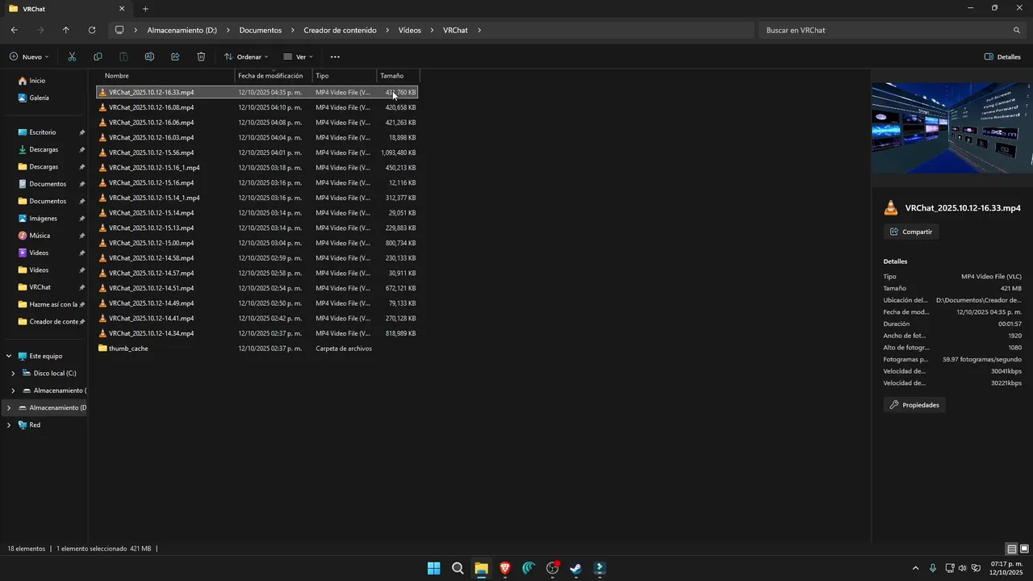
Task: Click the Copy icon in toolbar
Action: coord(98,56)
